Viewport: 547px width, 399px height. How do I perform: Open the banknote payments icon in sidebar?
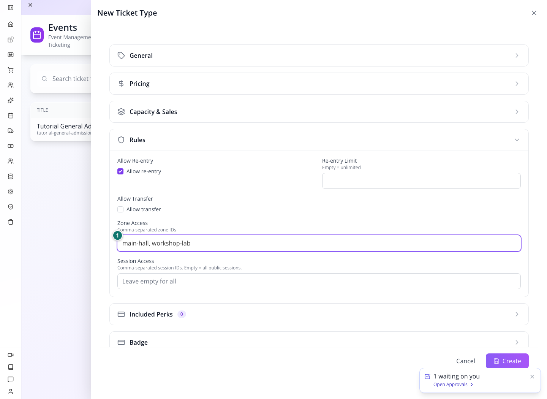click(11, 146)
